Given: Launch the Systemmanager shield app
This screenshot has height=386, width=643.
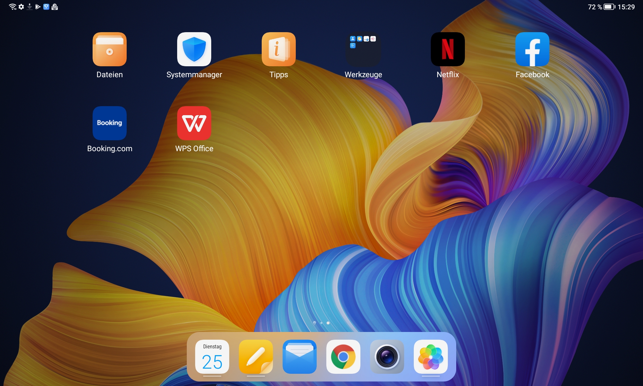Looking at the screenshot, I should click(194, 49).
